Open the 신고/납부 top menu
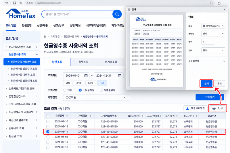Viewport: 230px width, 153px height. pos(59,26)
